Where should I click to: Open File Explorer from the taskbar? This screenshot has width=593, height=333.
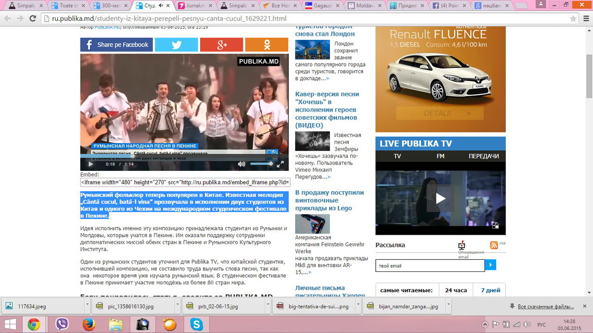[x=116, y=324]
